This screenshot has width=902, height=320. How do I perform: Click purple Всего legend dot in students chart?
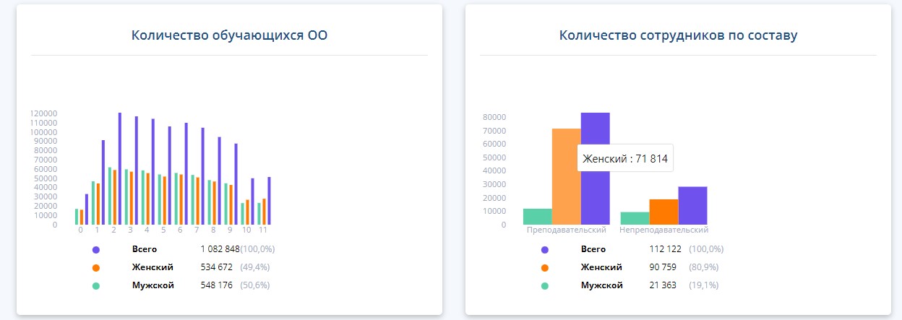pos(96,249)
